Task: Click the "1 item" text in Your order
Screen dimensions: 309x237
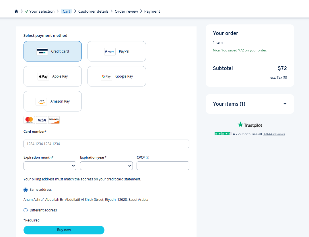Action: pyautogui.click(x=217, y=43)
